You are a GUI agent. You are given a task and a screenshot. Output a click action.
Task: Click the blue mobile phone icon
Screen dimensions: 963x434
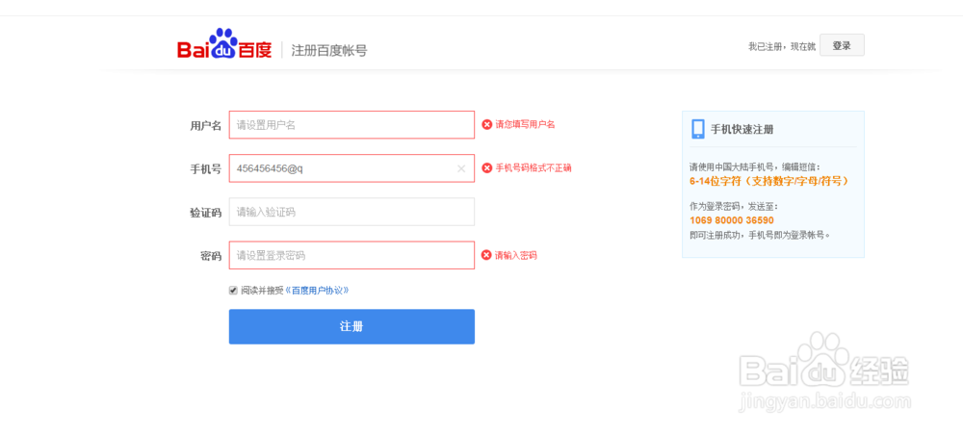698,129
